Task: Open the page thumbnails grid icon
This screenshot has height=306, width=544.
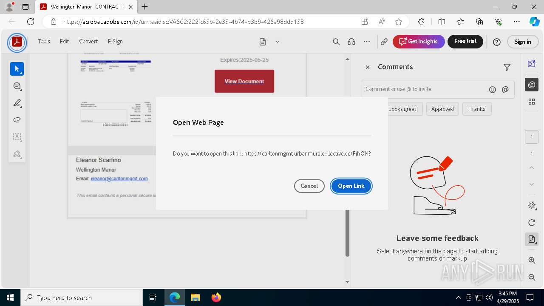Action: [x=532, y=102]
